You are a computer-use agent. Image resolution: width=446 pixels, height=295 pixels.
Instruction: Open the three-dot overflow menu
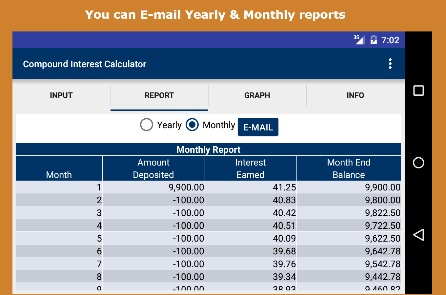(x=390, y=64)
